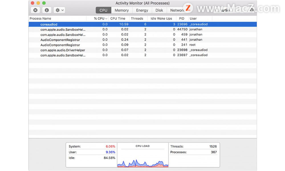285x171 pixels.
Task: Sort by Process Name column header
Action: 40,19
